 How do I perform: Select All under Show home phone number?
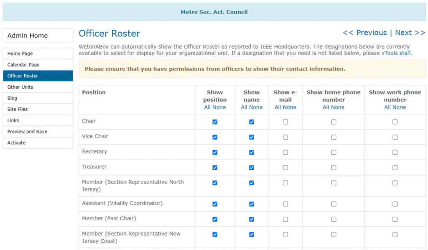tap(326, 107)
